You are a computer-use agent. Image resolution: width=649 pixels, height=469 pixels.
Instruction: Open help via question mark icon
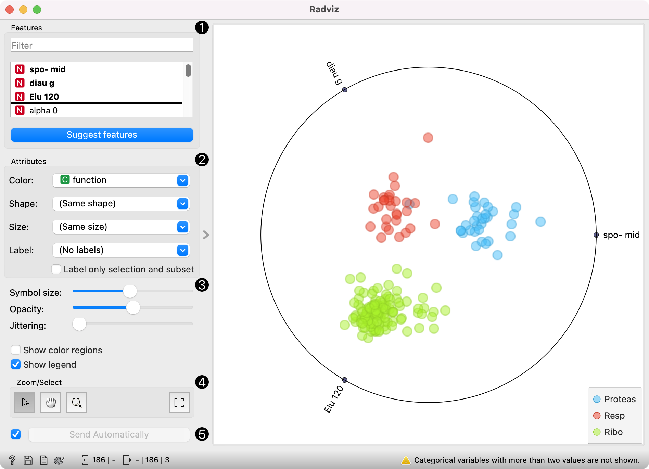click(12, 460)
